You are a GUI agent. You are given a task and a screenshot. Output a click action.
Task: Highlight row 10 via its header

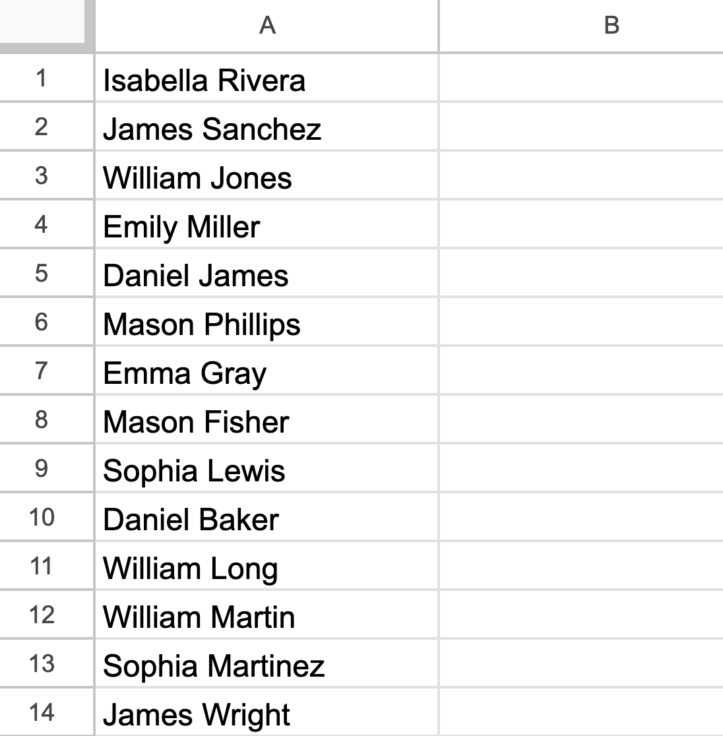click(42, 518)
